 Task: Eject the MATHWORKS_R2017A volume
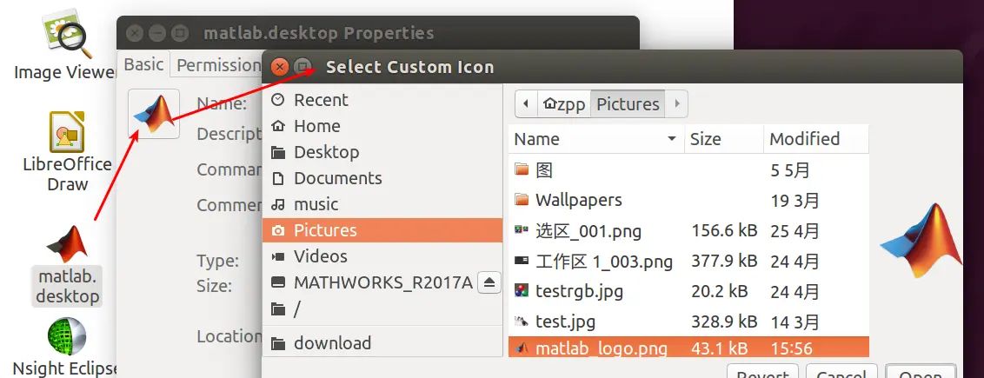(x=489, y=282)
